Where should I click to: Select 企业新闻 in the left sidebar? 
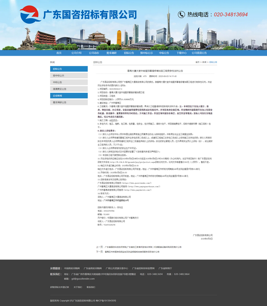69,96
